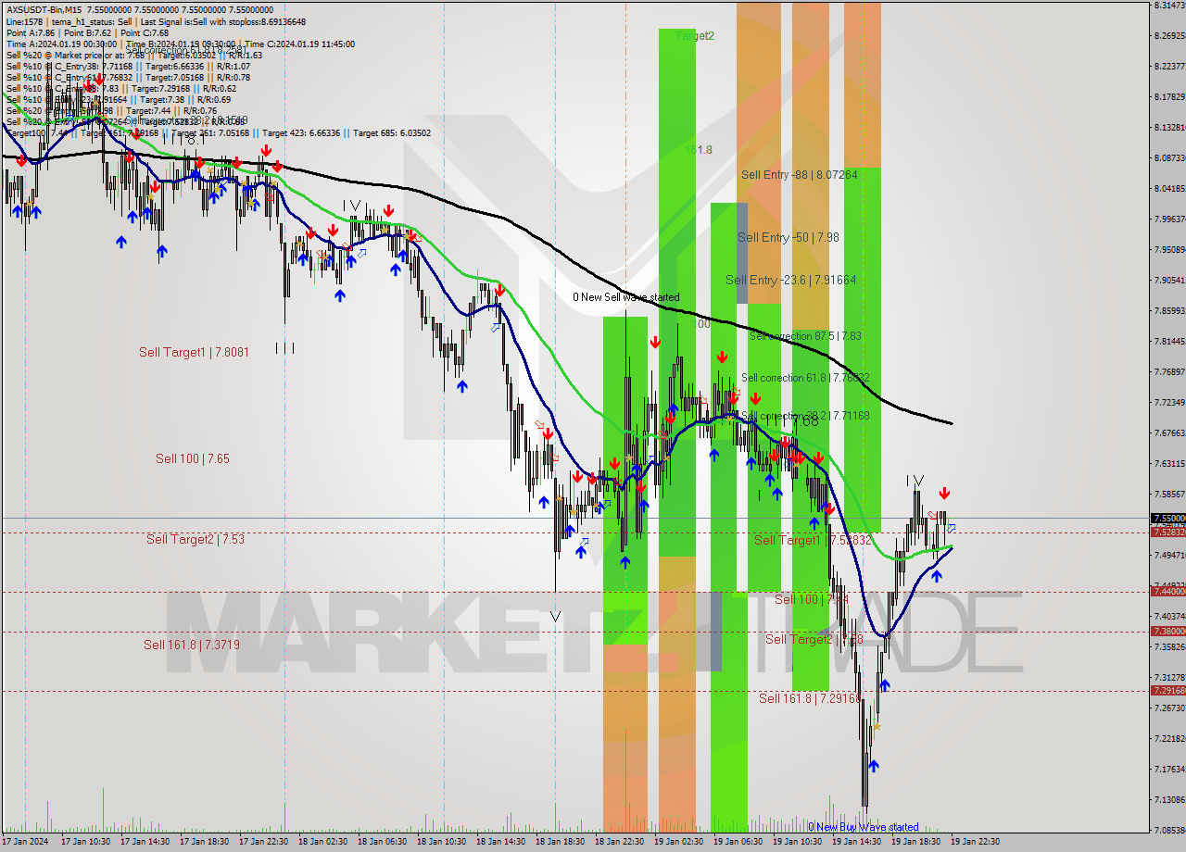1186x852 pixels.
Task: Click the 7.72349 price axis value
Action: pyautogui.click(x=1169, y=402)
